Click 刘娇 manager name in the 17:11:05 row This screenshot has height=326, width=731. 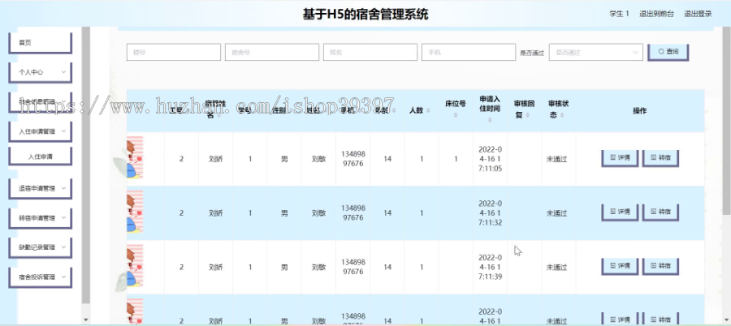click(216, 159)
